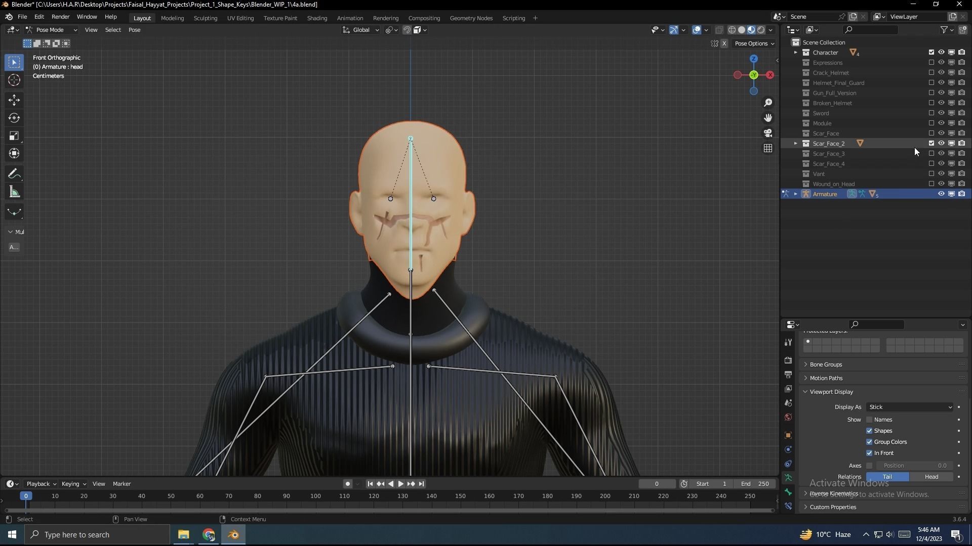Select the Breakdowner pose tool
Viewport: 972px width, 546px height.
[x=14, y=212]
